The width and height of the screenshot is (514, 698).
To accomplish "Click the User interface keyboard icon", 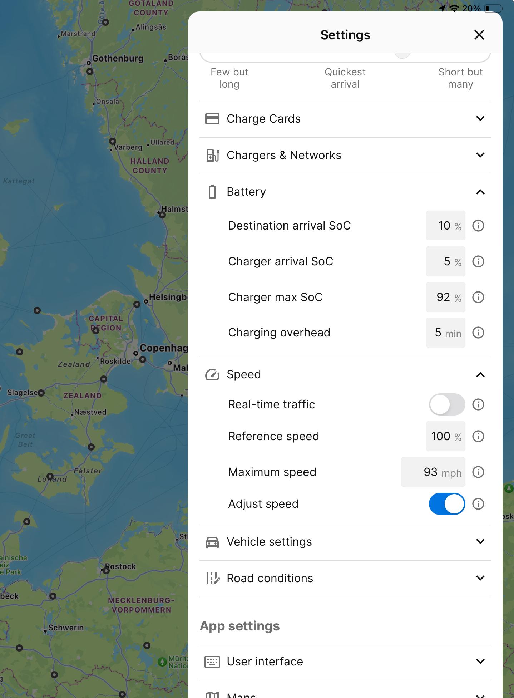I will pos(212,662).
